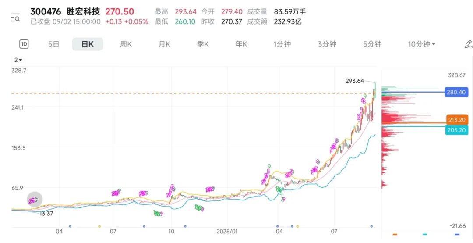Screen dimensions: 473x243
Task: Show the 1分钟 chart
Action: 282,44
